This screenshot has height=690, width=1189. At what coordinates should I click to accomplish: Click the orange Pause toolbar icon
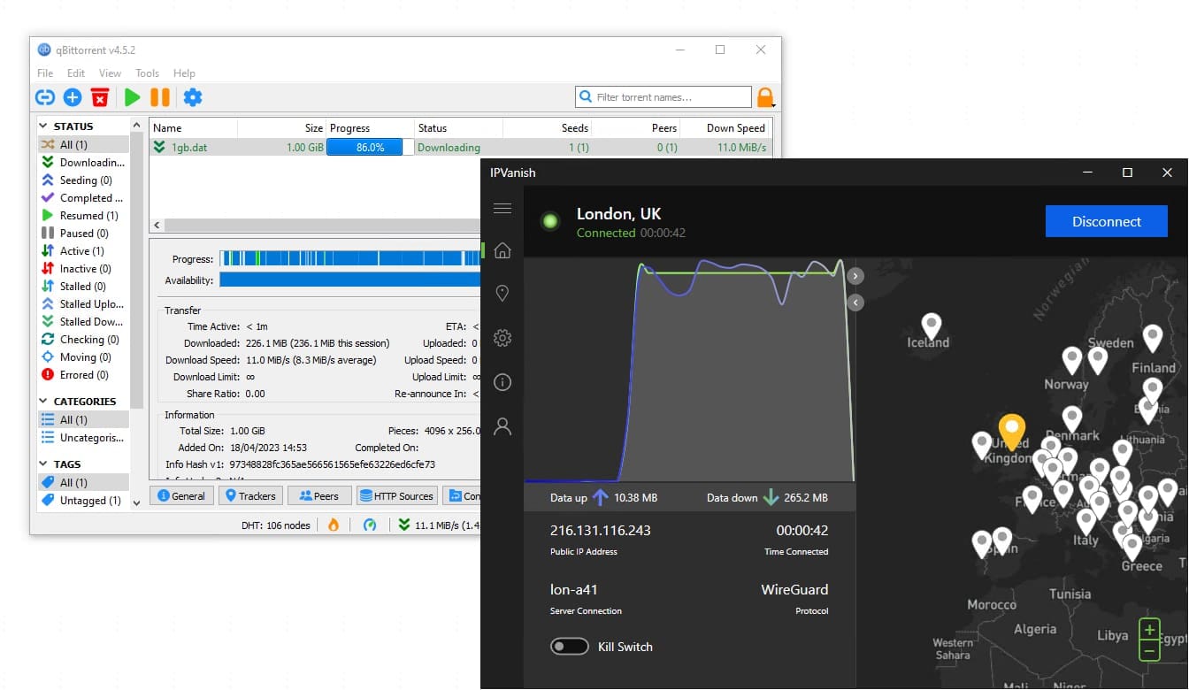[160, 97]
